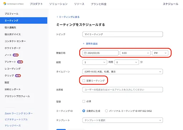Image resolution: width=183 pixels, height=130 pixels.
Task: Open the プランと料金 top menu
Action: coord(99,4)
